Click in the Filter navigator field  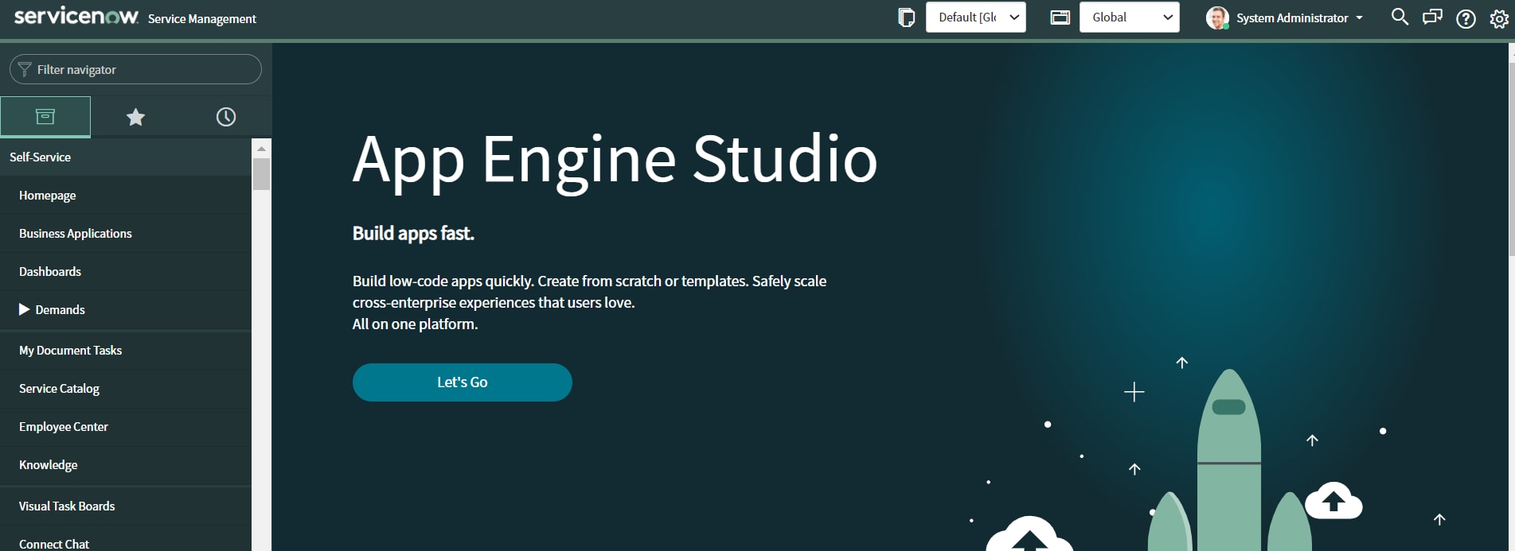pyautogui.click(x=135, y=69)
